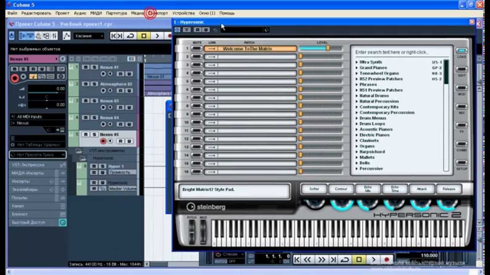This screenshot has width=490, height=275.
Task: Open the МИДИ menu
Action: coord(96,13)
